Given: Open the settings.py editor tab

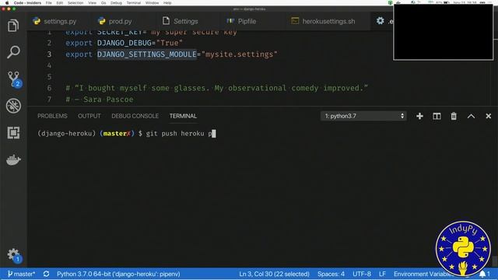Looking at the screenshot, I should [x=54, y=21].
